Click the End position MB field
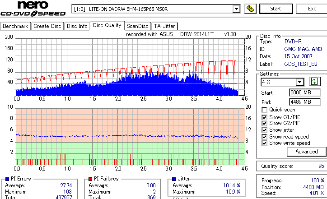Image resolution: width=327 pixels, height=199 pixels. [305, 102]
